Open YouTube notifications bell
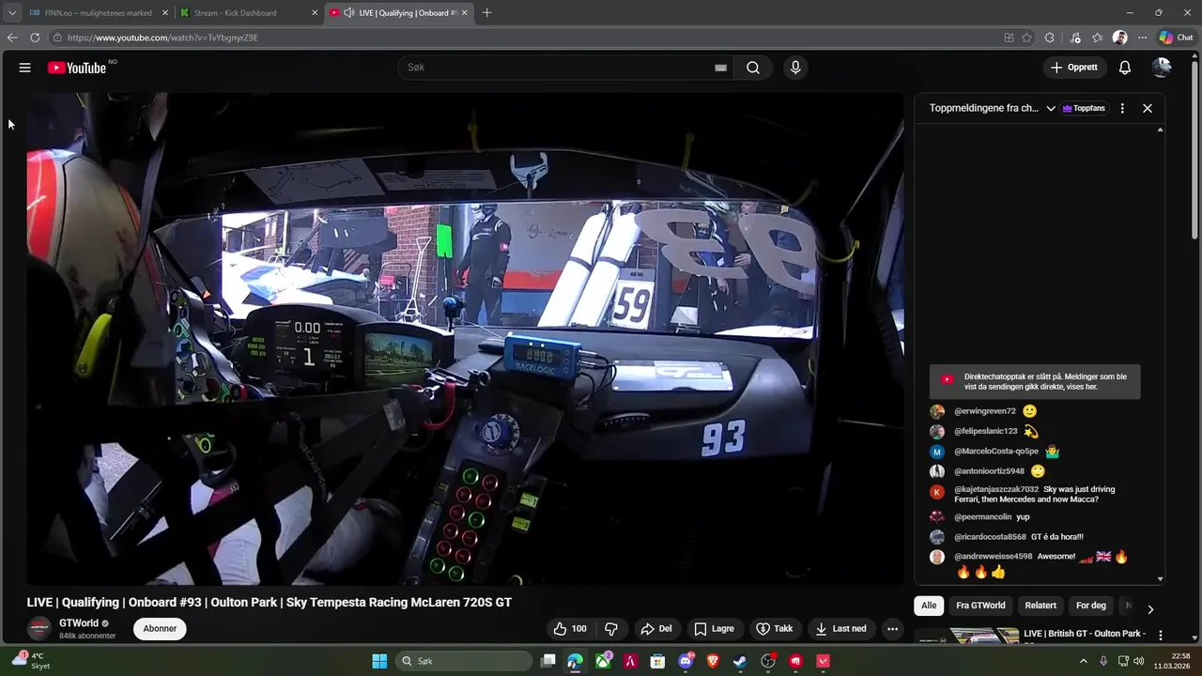1202x676 pixels. coord(1125,68)
